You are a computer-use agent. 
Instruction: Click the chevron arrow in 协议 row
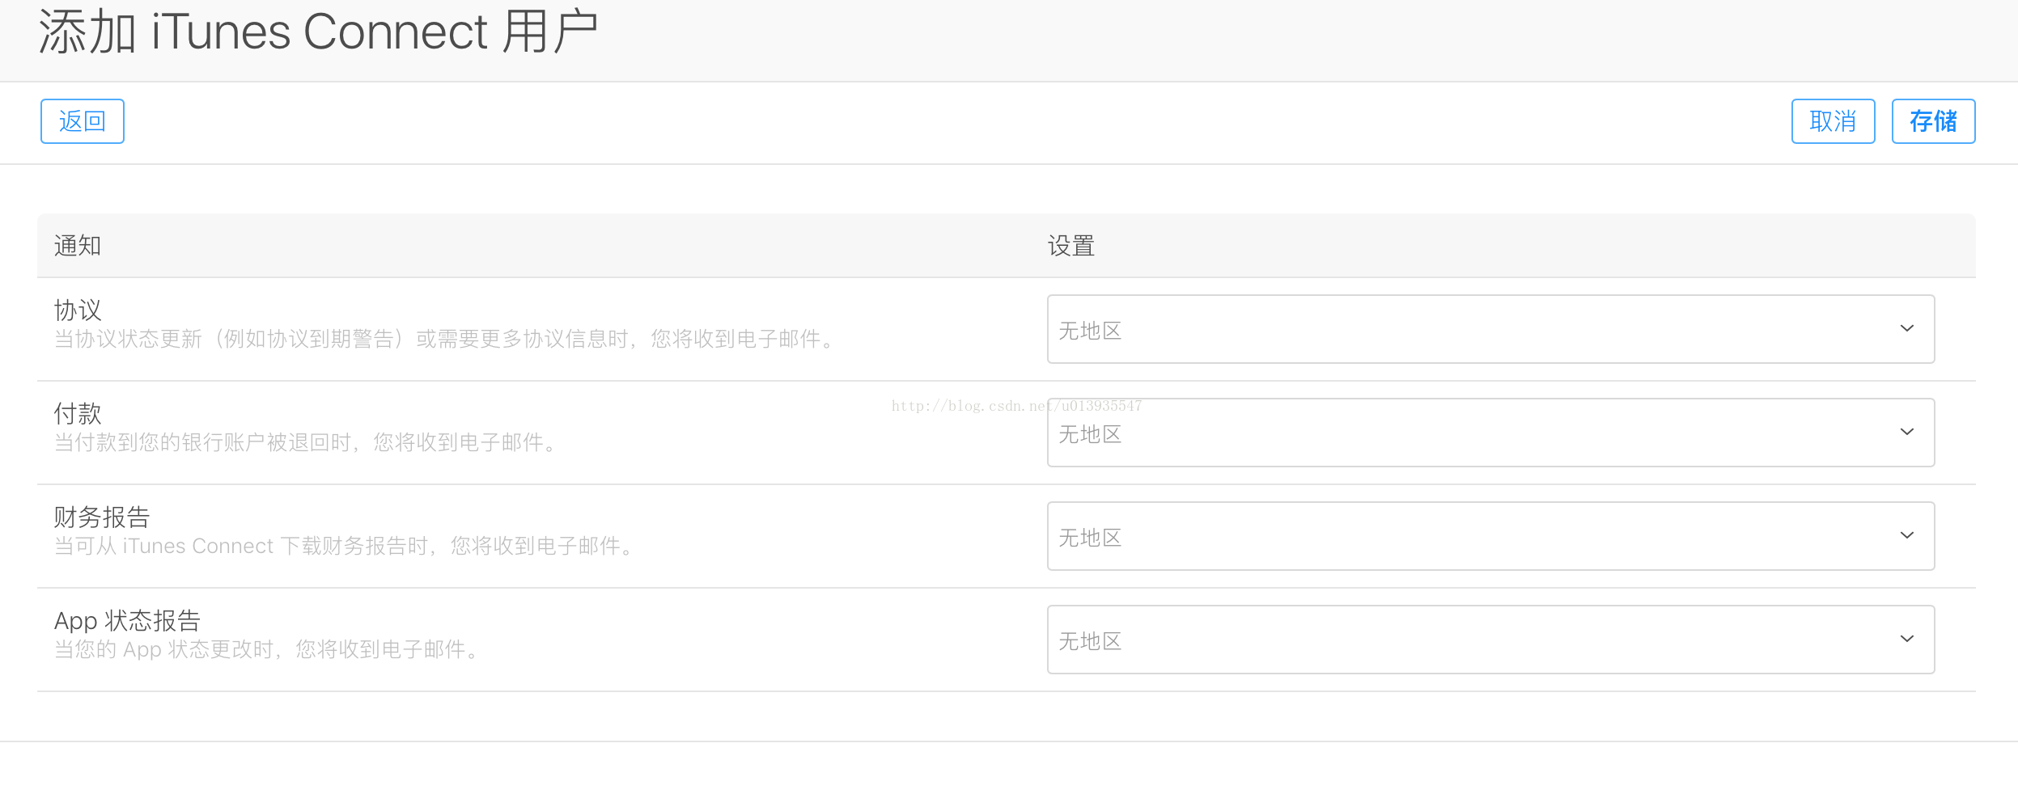click(x=1907, y=328)
